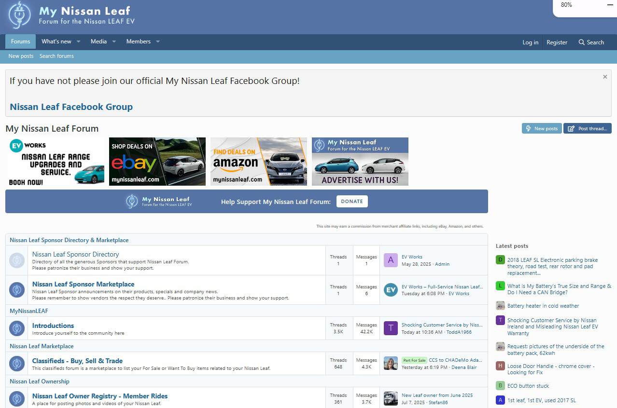Click the plug logo in the donate banner
The height and width of the screenshot is (408, 617).
(132, 201)
